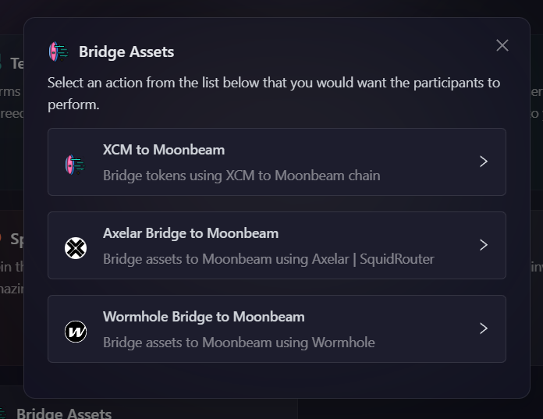Image resolution: width=543 pixels, height=419 pixels.
Task: Close the Bridge Assets dialog
Action: tap(502, 45)
